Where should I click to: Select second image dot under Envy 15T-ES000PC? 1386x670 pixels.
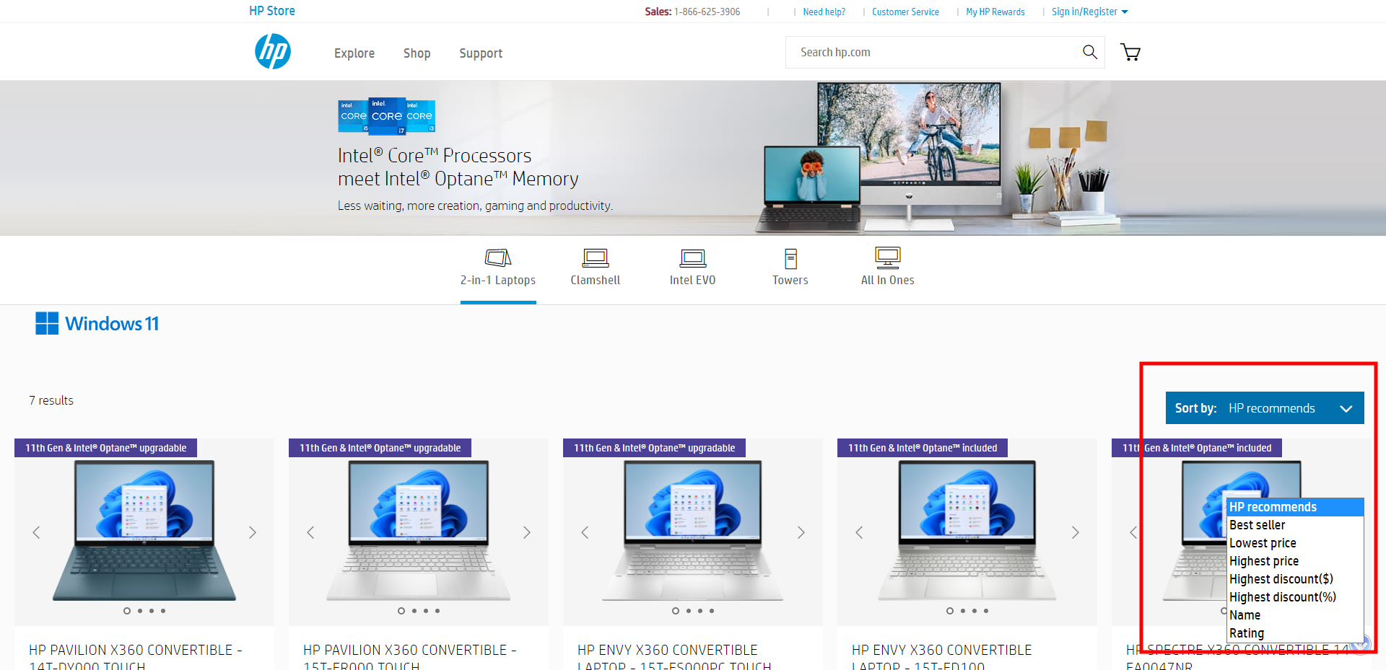pos(689,611)
